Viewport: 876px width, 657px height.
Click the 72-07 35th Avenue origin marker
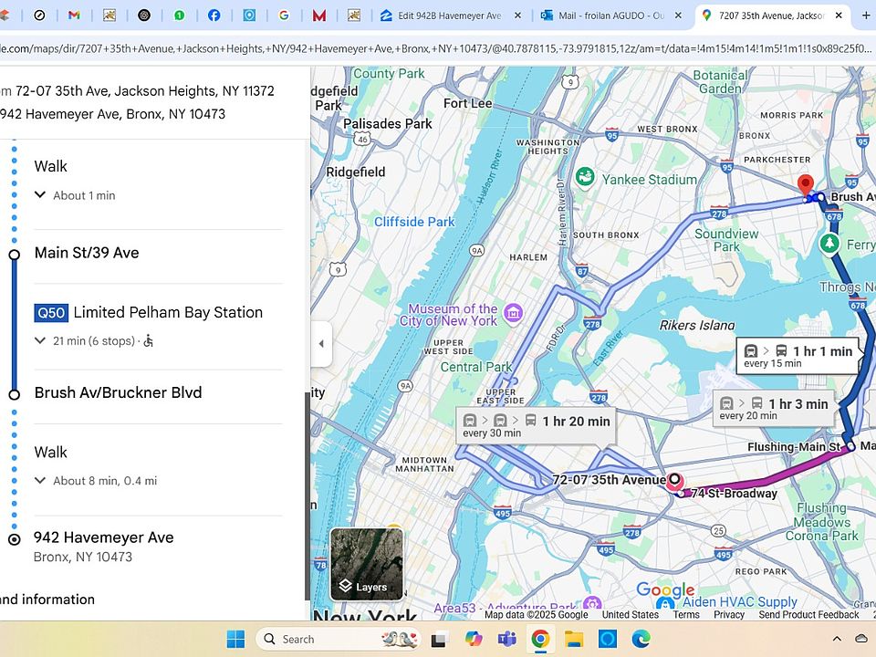point(674,479)
